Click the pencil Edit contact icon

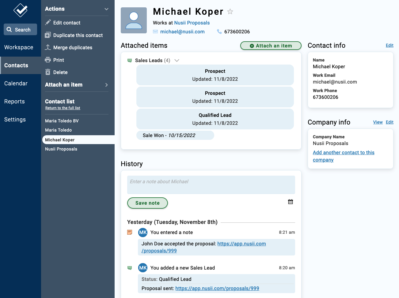click(48, 22)
